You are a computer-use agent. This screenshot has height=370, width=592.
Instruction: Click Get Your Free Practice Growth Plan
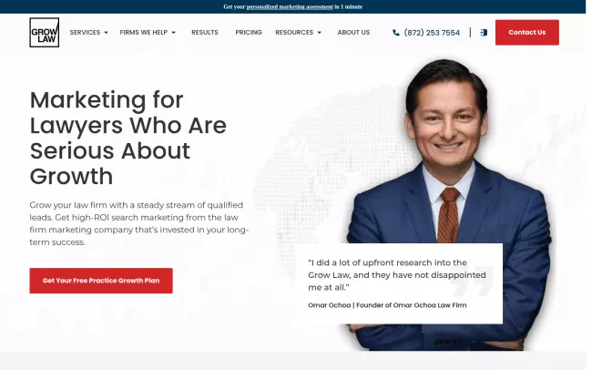click(x=101, y=281)
